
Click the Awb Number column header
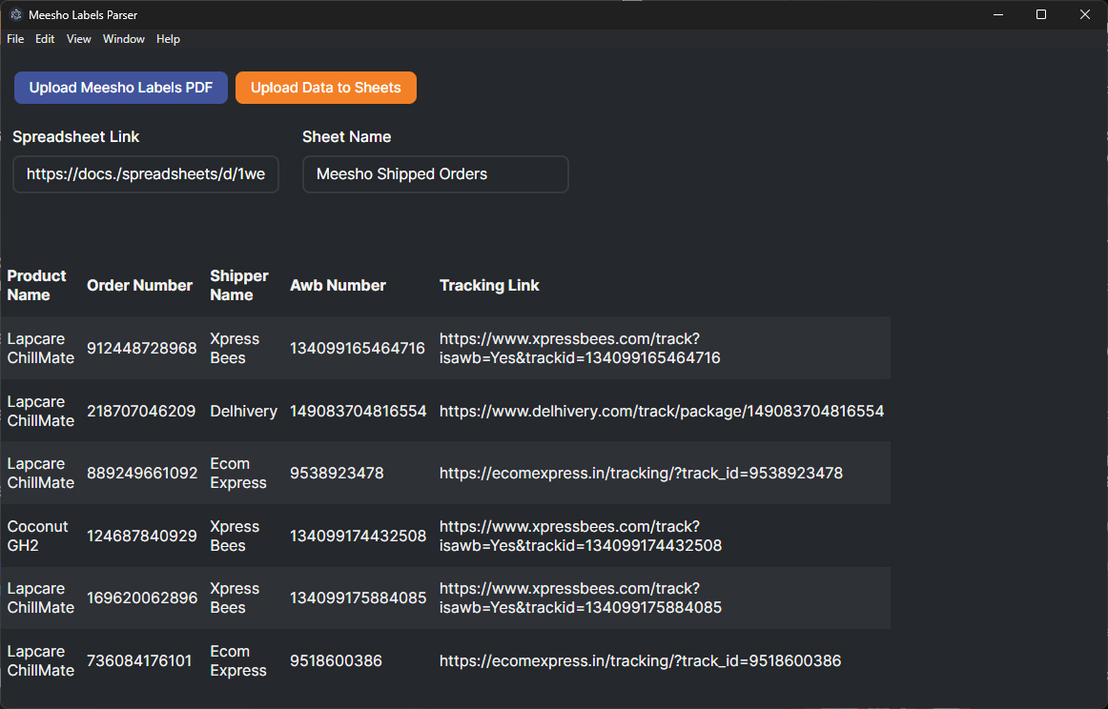pos(338,285)
